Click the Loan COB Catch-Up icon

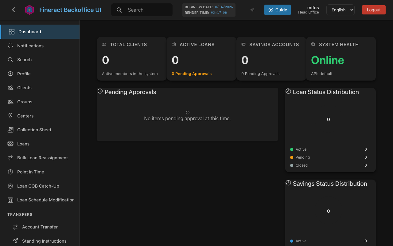pos(10,186)
